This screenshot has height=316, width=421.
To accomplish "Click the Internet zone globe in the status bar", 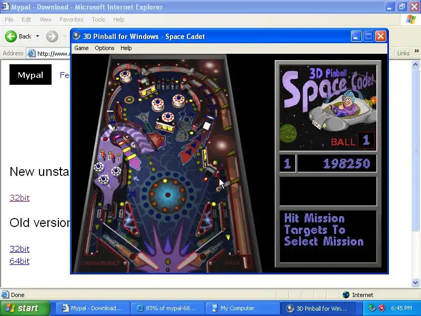I will (346, 295).
